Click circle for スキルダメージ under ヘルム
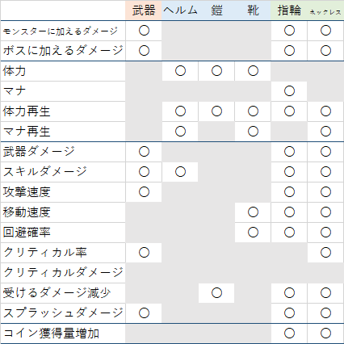344x344 pixels. click(180, 172)
